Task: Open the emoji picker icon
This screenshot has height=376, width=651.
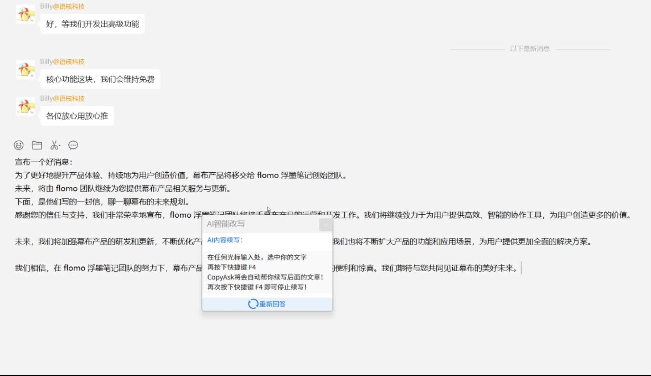Action: pyautogui.click(x=19, y=145)
